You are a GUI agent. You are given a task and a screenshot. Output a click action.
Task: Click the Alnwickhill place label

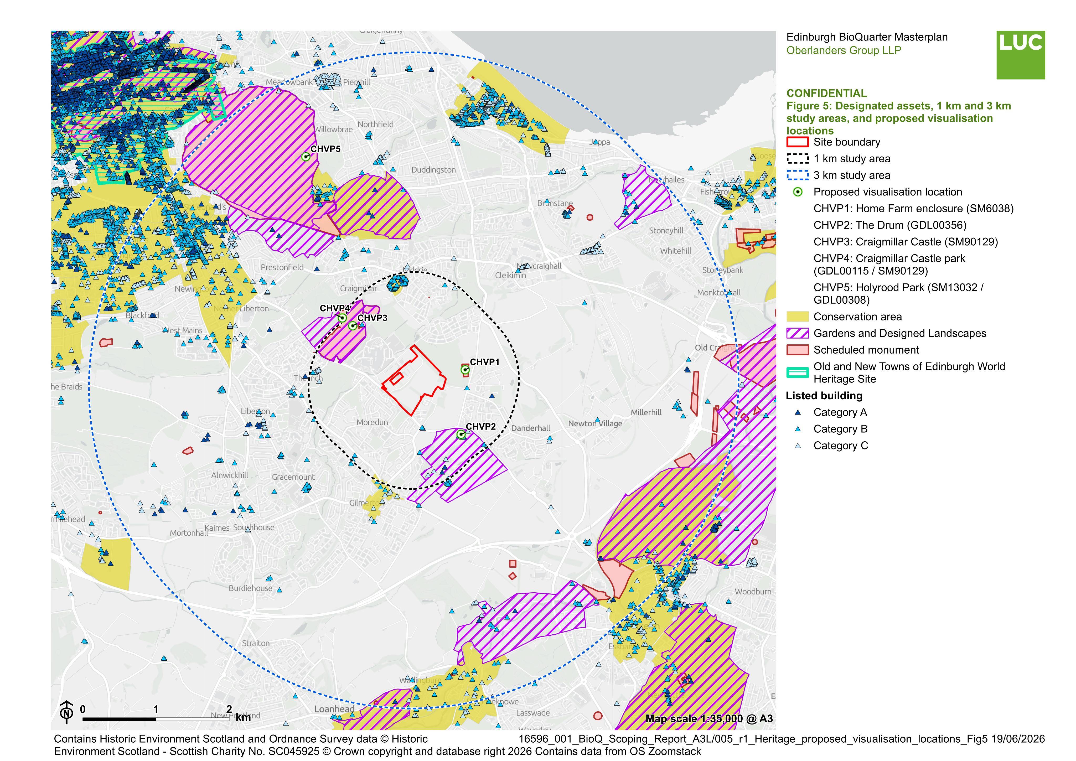click(230, 475)
